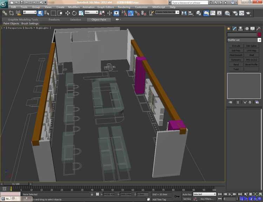The image size is (263, 202).
Task: Click the Select Object arrow tool
Action: coord(40,13)
